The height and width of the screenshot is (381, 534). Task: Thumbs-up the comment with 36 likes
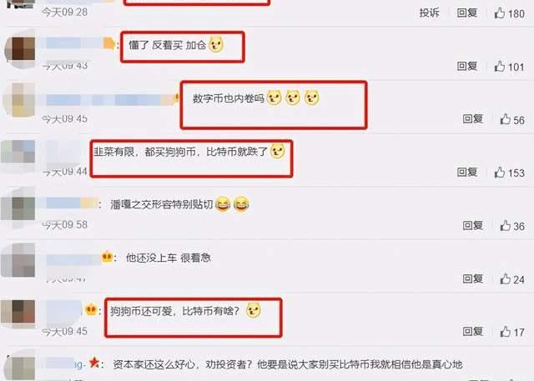point(512,226)
